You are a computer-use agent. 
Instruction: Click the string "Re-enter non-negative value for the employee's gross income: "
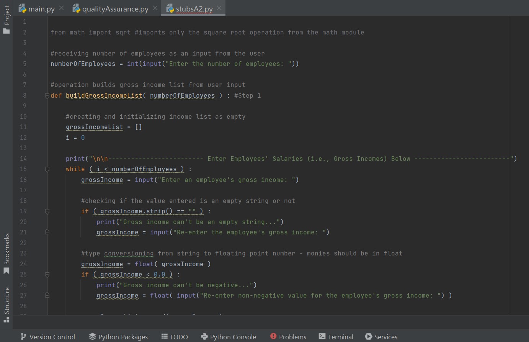320,296
